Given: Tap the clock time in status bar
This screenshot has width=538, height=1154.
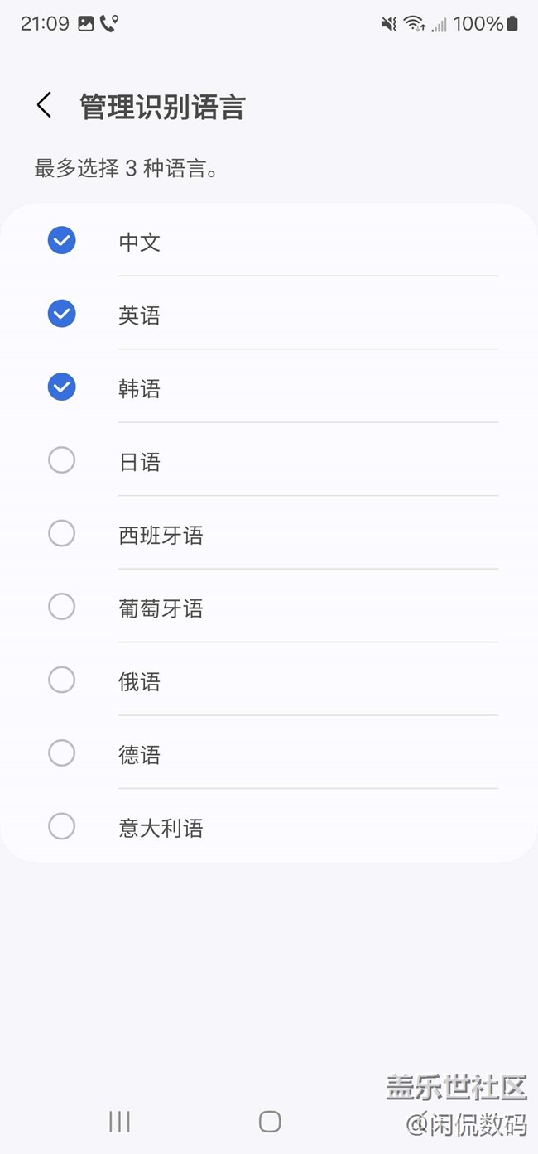Looking at the screenshot, I should (45, 24).
